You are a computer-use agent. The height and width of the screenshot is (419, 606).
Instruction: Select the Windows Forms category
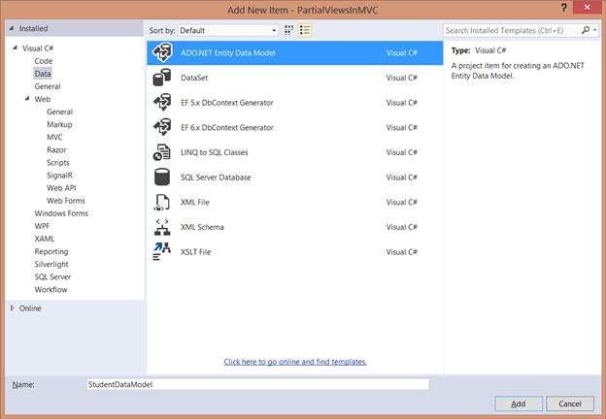click(x=61, y=213)
